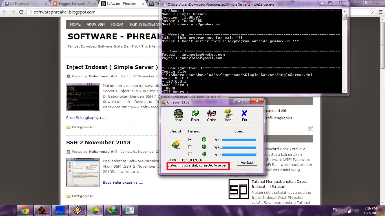Bookmark this page with the star icon
This screenshot has height=216, width=385.
click(371, 12)
